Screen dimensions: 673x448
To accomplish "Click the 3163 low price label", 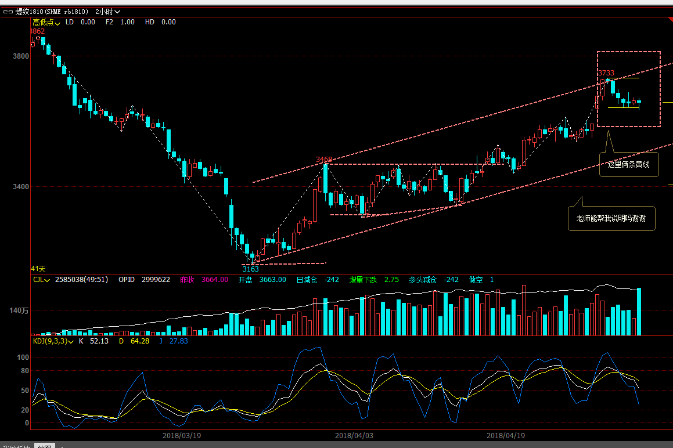I will click(250, 269).
